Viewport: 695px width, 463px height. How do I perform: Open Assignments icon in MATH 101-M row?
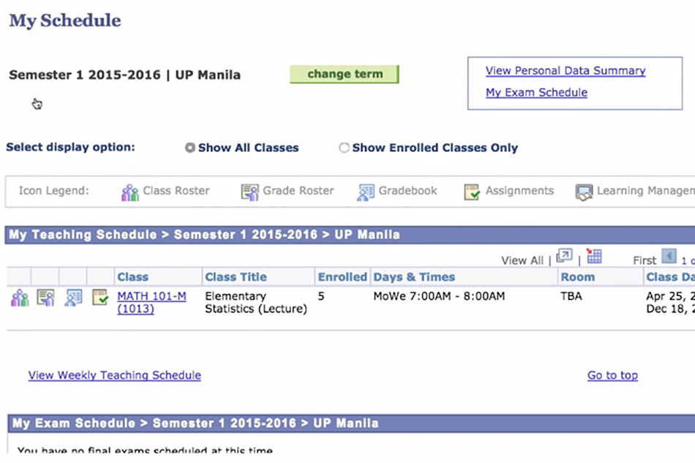[x=100, y=298]
